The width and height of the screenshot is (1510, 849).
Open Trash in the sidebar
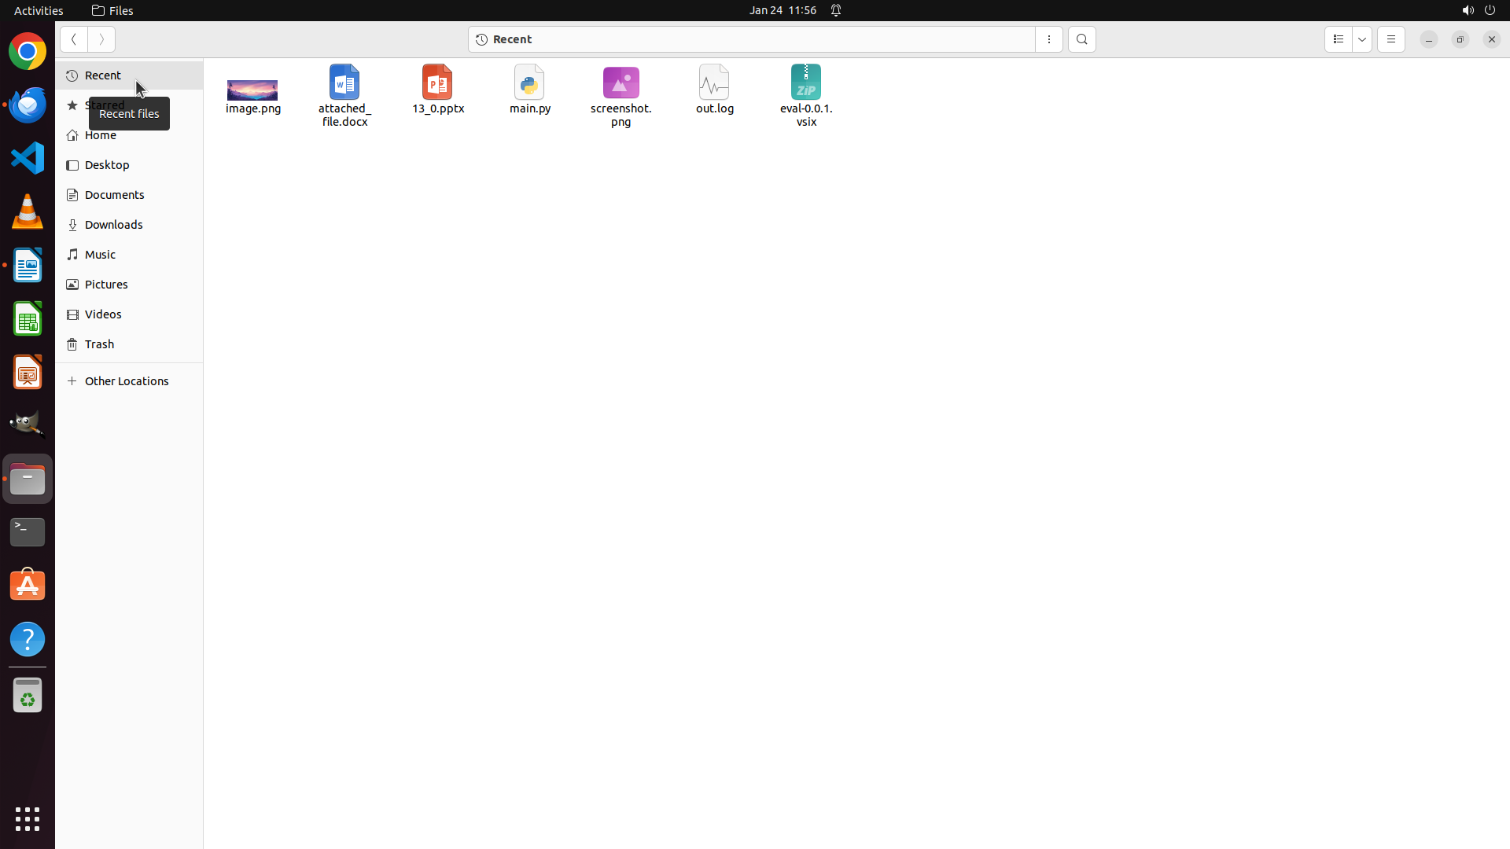point(100,344)
